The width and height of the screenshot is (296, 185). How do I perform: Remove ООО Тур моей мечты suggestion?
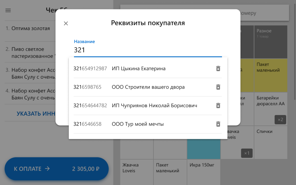pos(218,124)
